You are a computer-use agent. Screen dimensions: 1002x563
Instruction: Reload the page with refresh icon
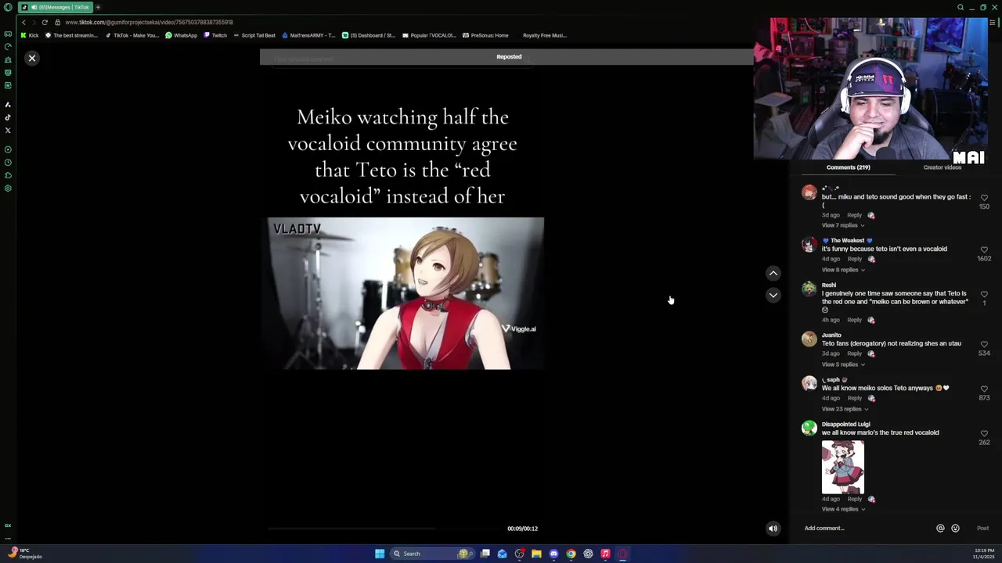point(45,22)
